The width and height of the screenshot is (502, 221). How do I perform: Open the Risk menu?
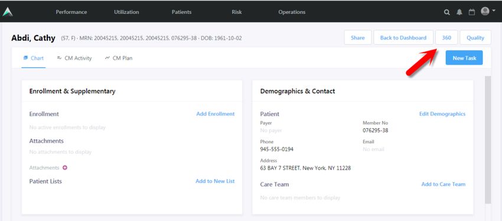pos(237,12)
